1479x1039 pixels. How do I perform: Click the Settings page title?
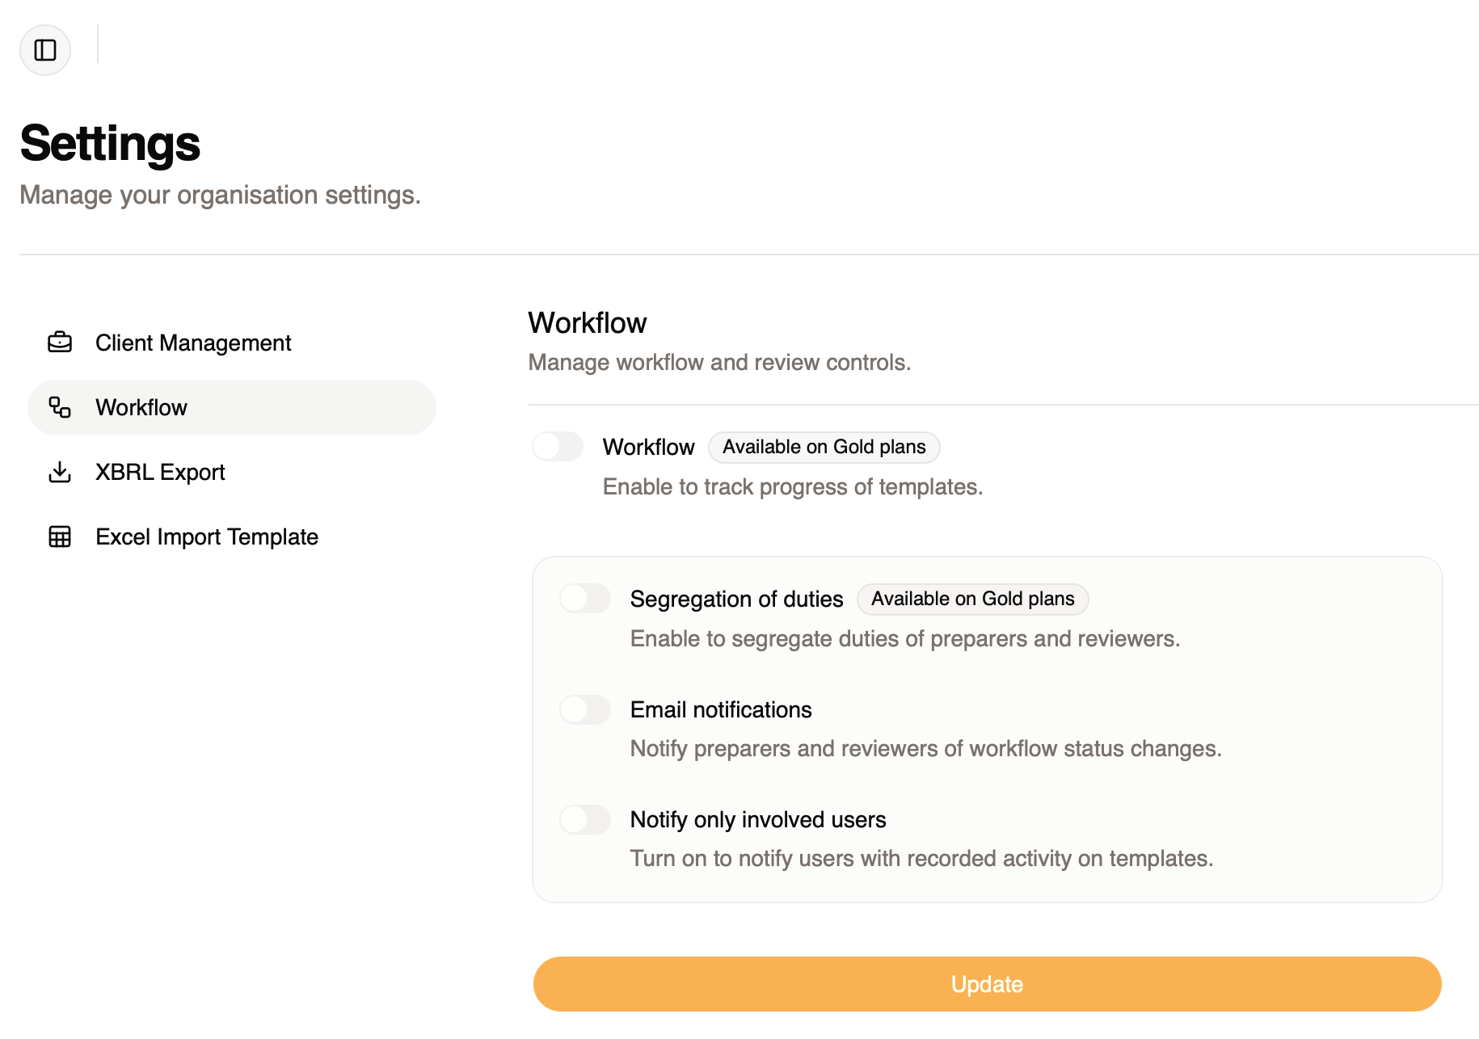pos(111,143)
